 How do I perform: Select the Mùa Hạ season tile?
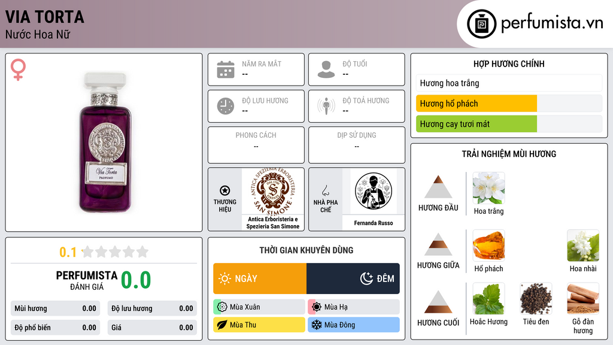coord(354,307)
